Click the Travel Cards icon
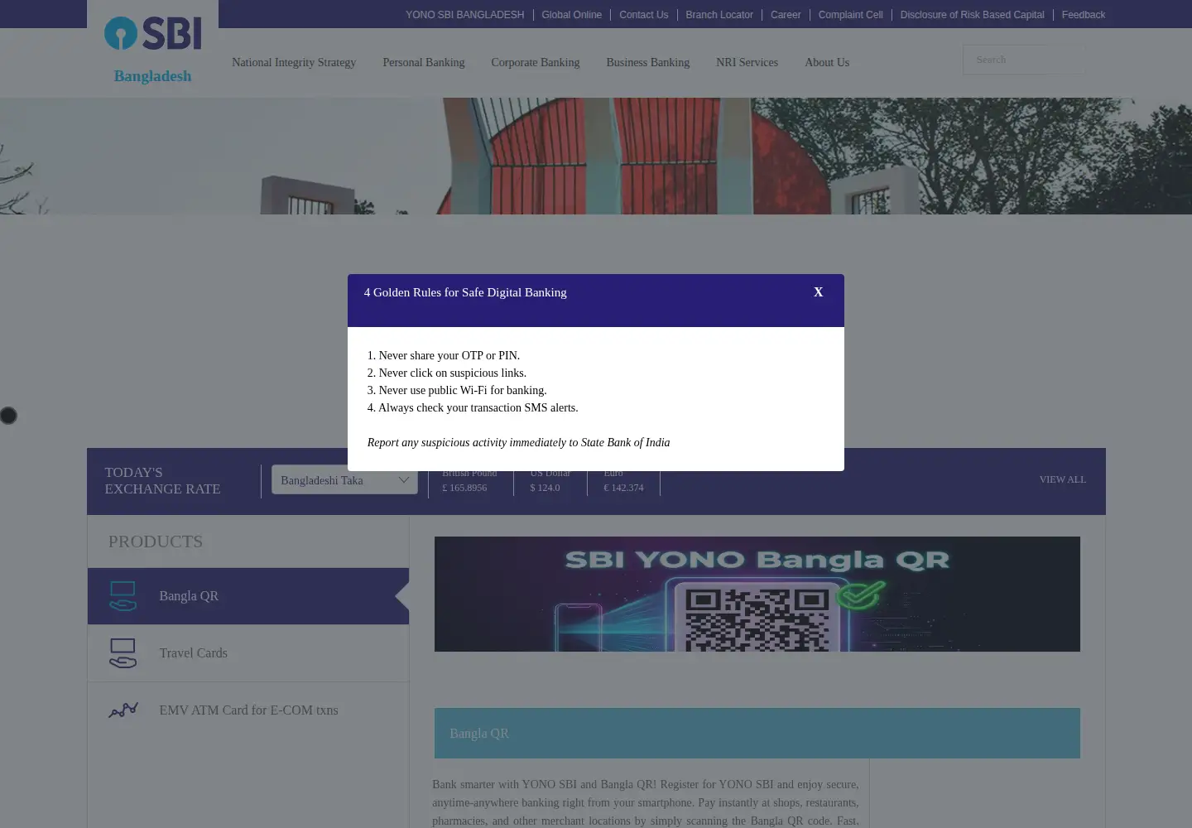The image size is (1192, 828). point(123,653)
